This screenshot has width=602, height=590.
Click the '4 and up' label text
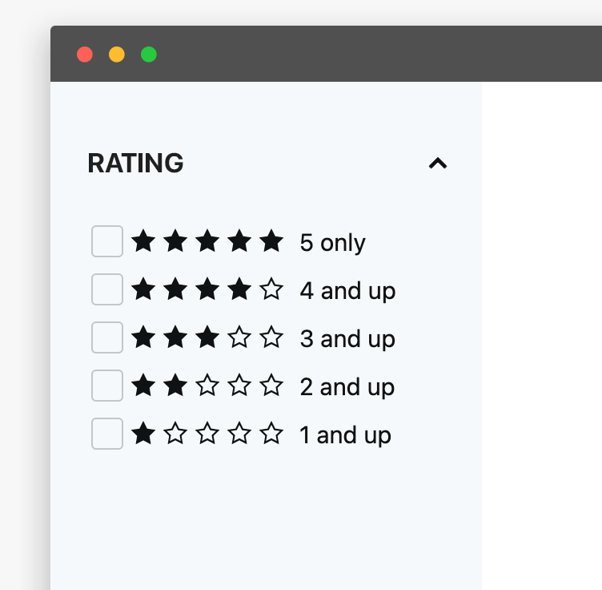347,290
